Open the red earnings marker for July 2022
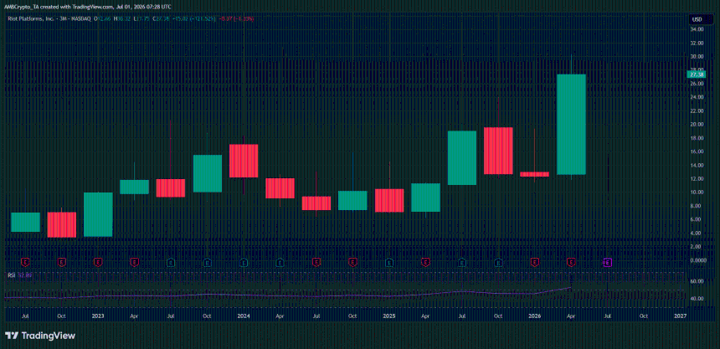720x349 pixels. 26,262
